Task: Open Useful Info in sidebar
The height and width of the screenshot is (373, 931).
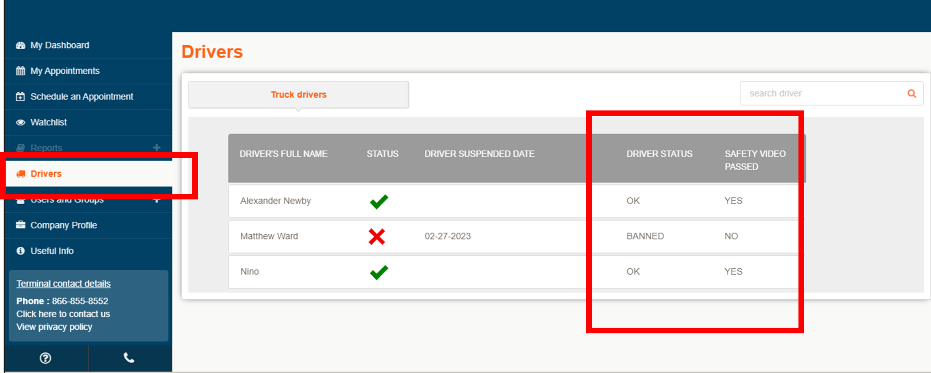Action: click(x=52, y=251)
